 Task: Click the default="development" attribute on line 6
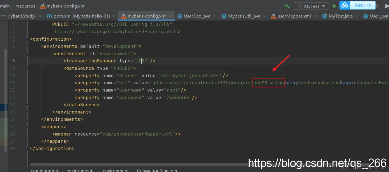109,46
